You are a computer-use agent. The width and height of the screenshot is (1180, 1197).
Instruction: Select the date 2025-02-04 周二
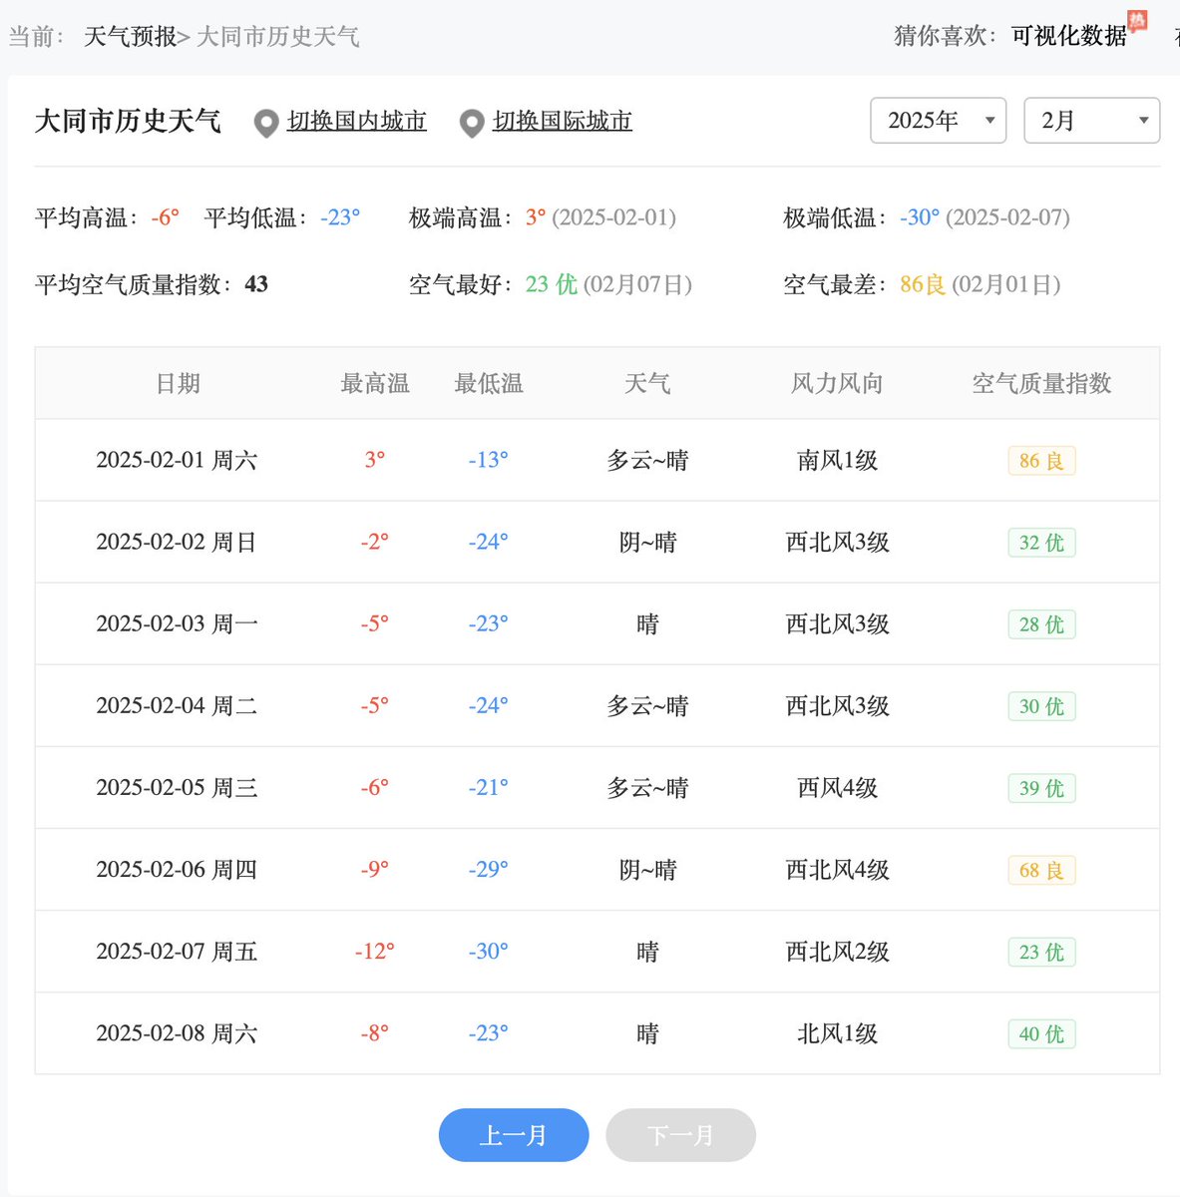(177, 705)
